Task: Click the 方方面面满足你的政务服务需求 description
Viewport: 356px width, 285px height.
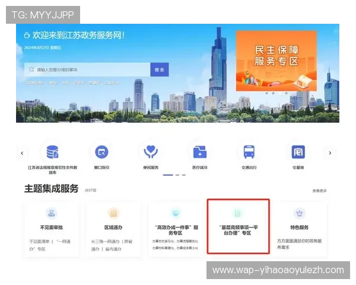Action: 300,244
